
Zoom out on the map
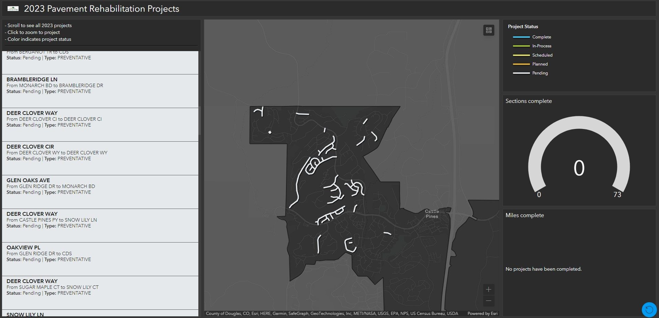point(488,301)
